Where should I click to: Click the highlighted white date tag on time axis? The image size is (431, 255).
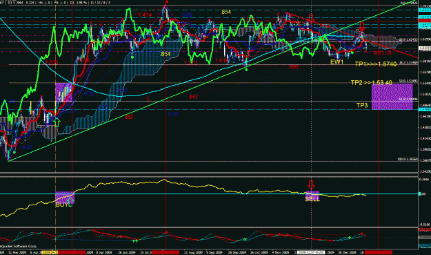[x=310, y=252]
